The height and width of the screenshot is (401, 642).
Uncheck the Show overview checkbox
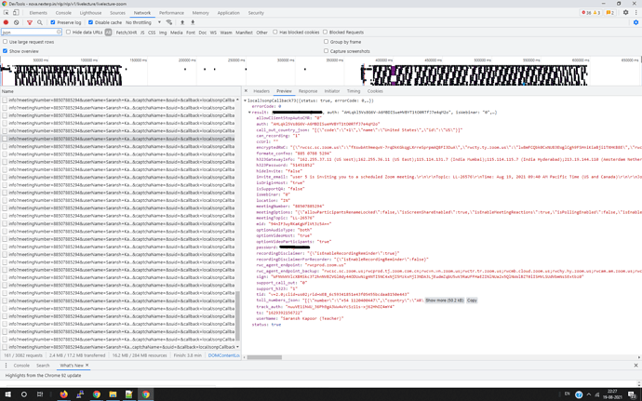pos(5,51)
